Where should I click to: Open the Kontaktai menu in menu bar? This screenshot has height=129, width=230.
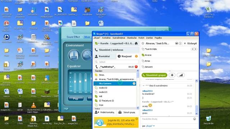106,38
